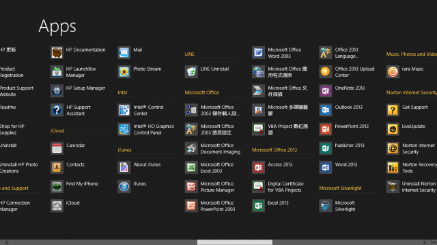Select the Microsoft Silverlight group header
Image resolution: width=437 pixels, height=245 pixels.
coord(340,189)
